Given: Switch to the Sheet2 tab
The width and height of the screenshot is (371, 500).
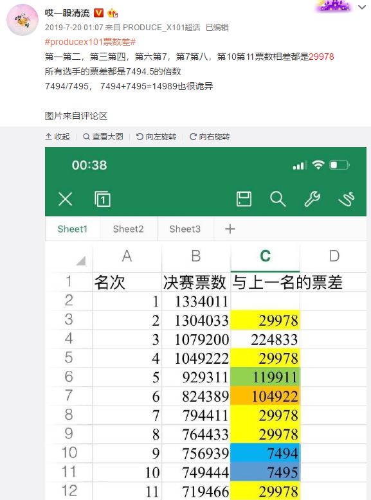Looking at the screenshot, I should (128, 229).
